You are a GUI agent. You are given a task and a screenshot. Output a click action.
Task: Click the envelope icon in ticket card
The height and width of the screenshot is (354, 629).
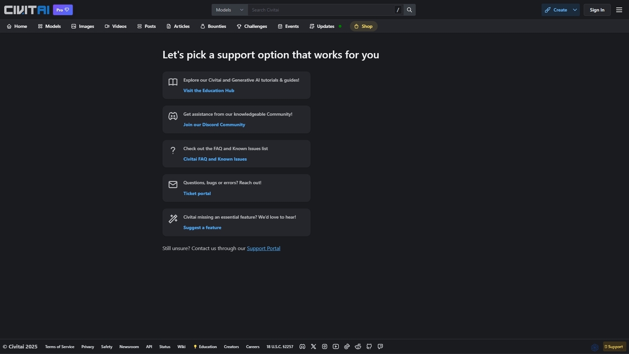pos(173,185)
